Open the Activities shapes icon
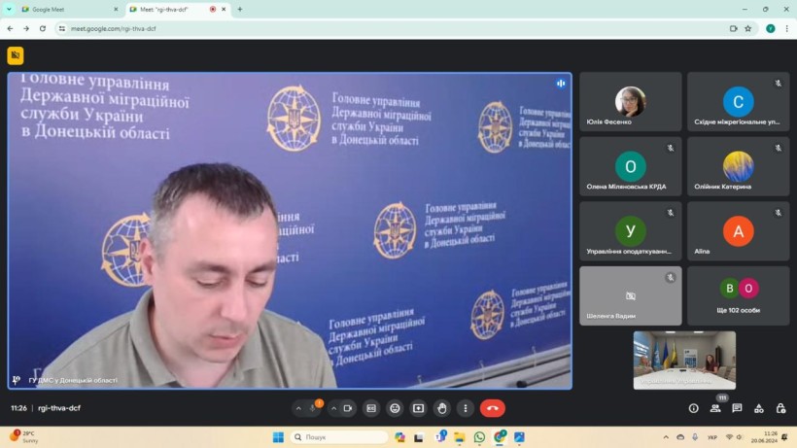 click(x=759, y=408)
